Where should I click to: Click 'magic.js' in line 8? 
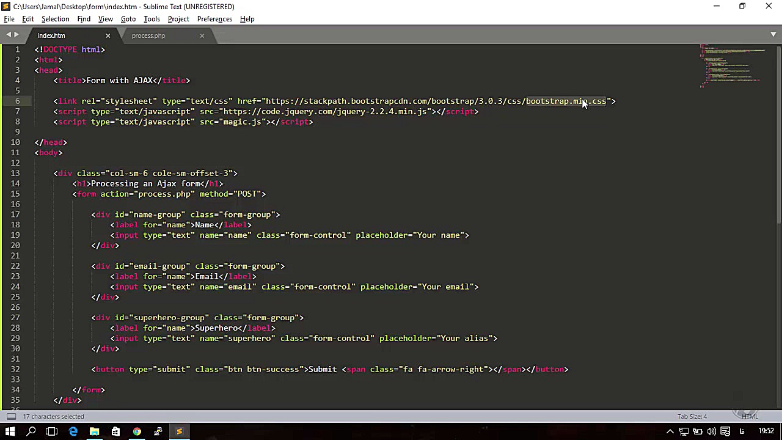(243, 122)
